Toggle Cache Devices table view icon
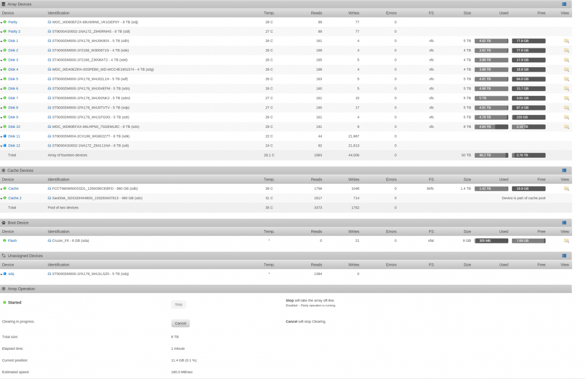Screen dimensions: 585x379 click(564, 170)
